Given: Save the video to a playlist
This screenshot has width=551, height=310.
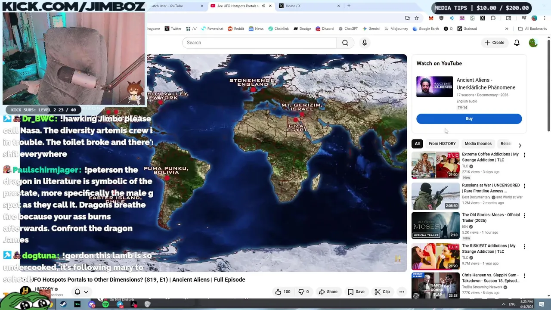Looking at the screenshot, I should [356, 291].
